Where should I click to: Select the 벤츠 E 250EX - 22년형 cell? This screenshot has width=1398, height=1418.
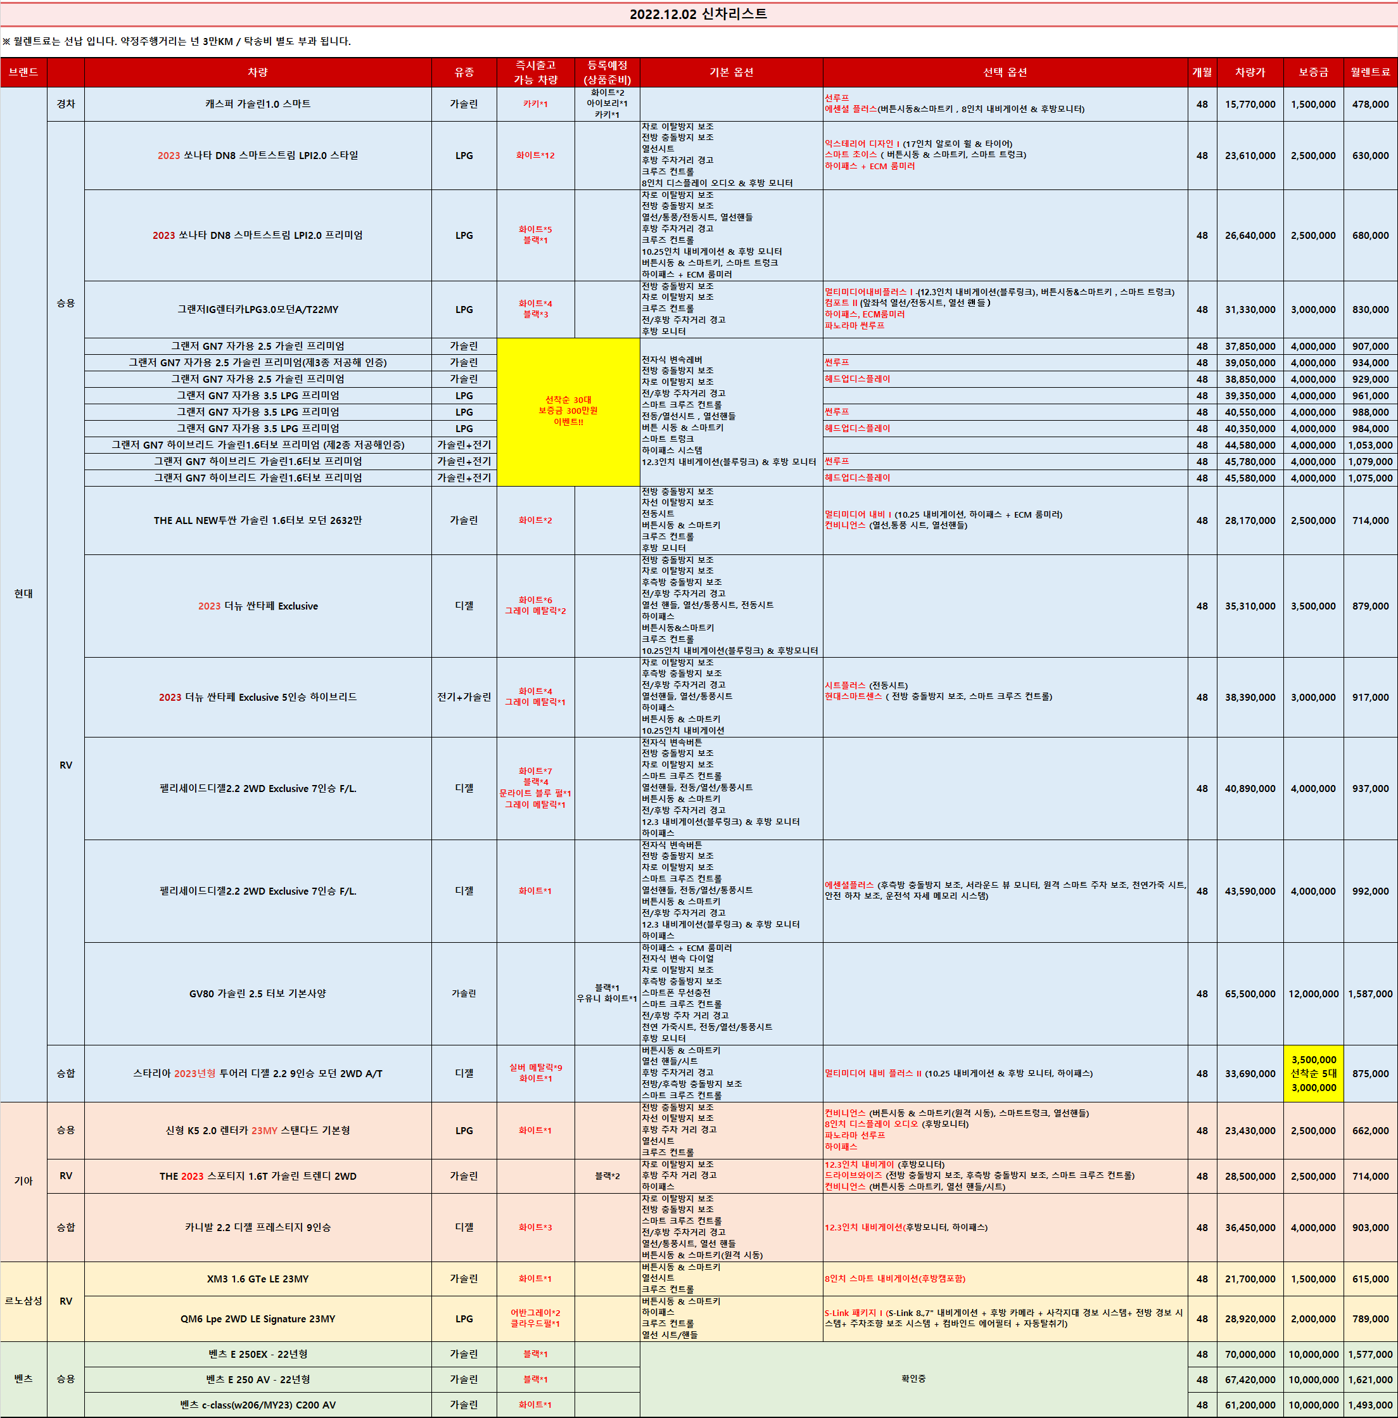258,1354
